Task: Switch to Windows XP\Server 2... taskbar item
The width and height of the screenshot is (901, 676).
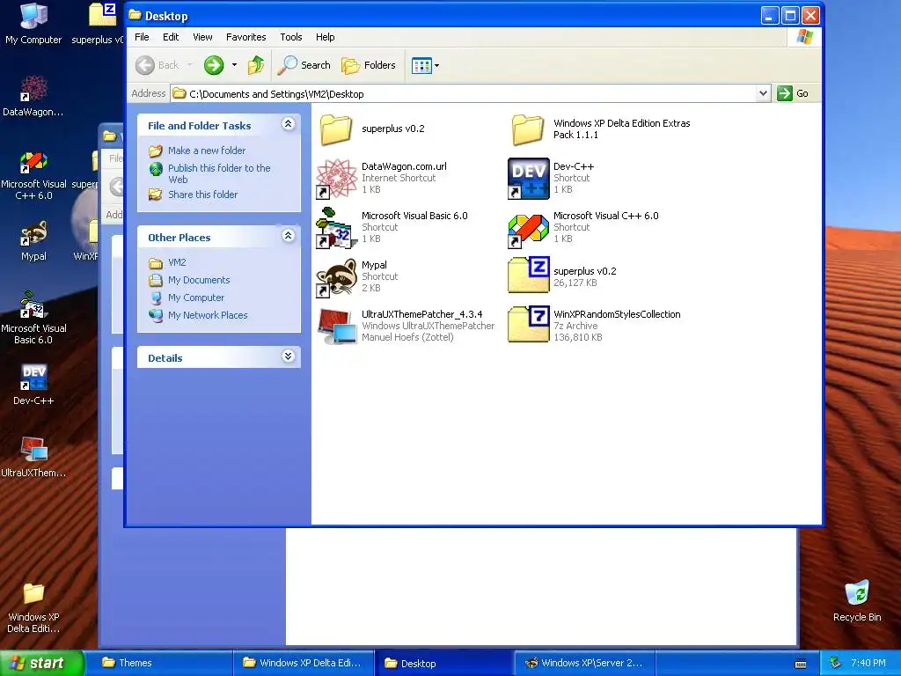Action: click(585, 663)
